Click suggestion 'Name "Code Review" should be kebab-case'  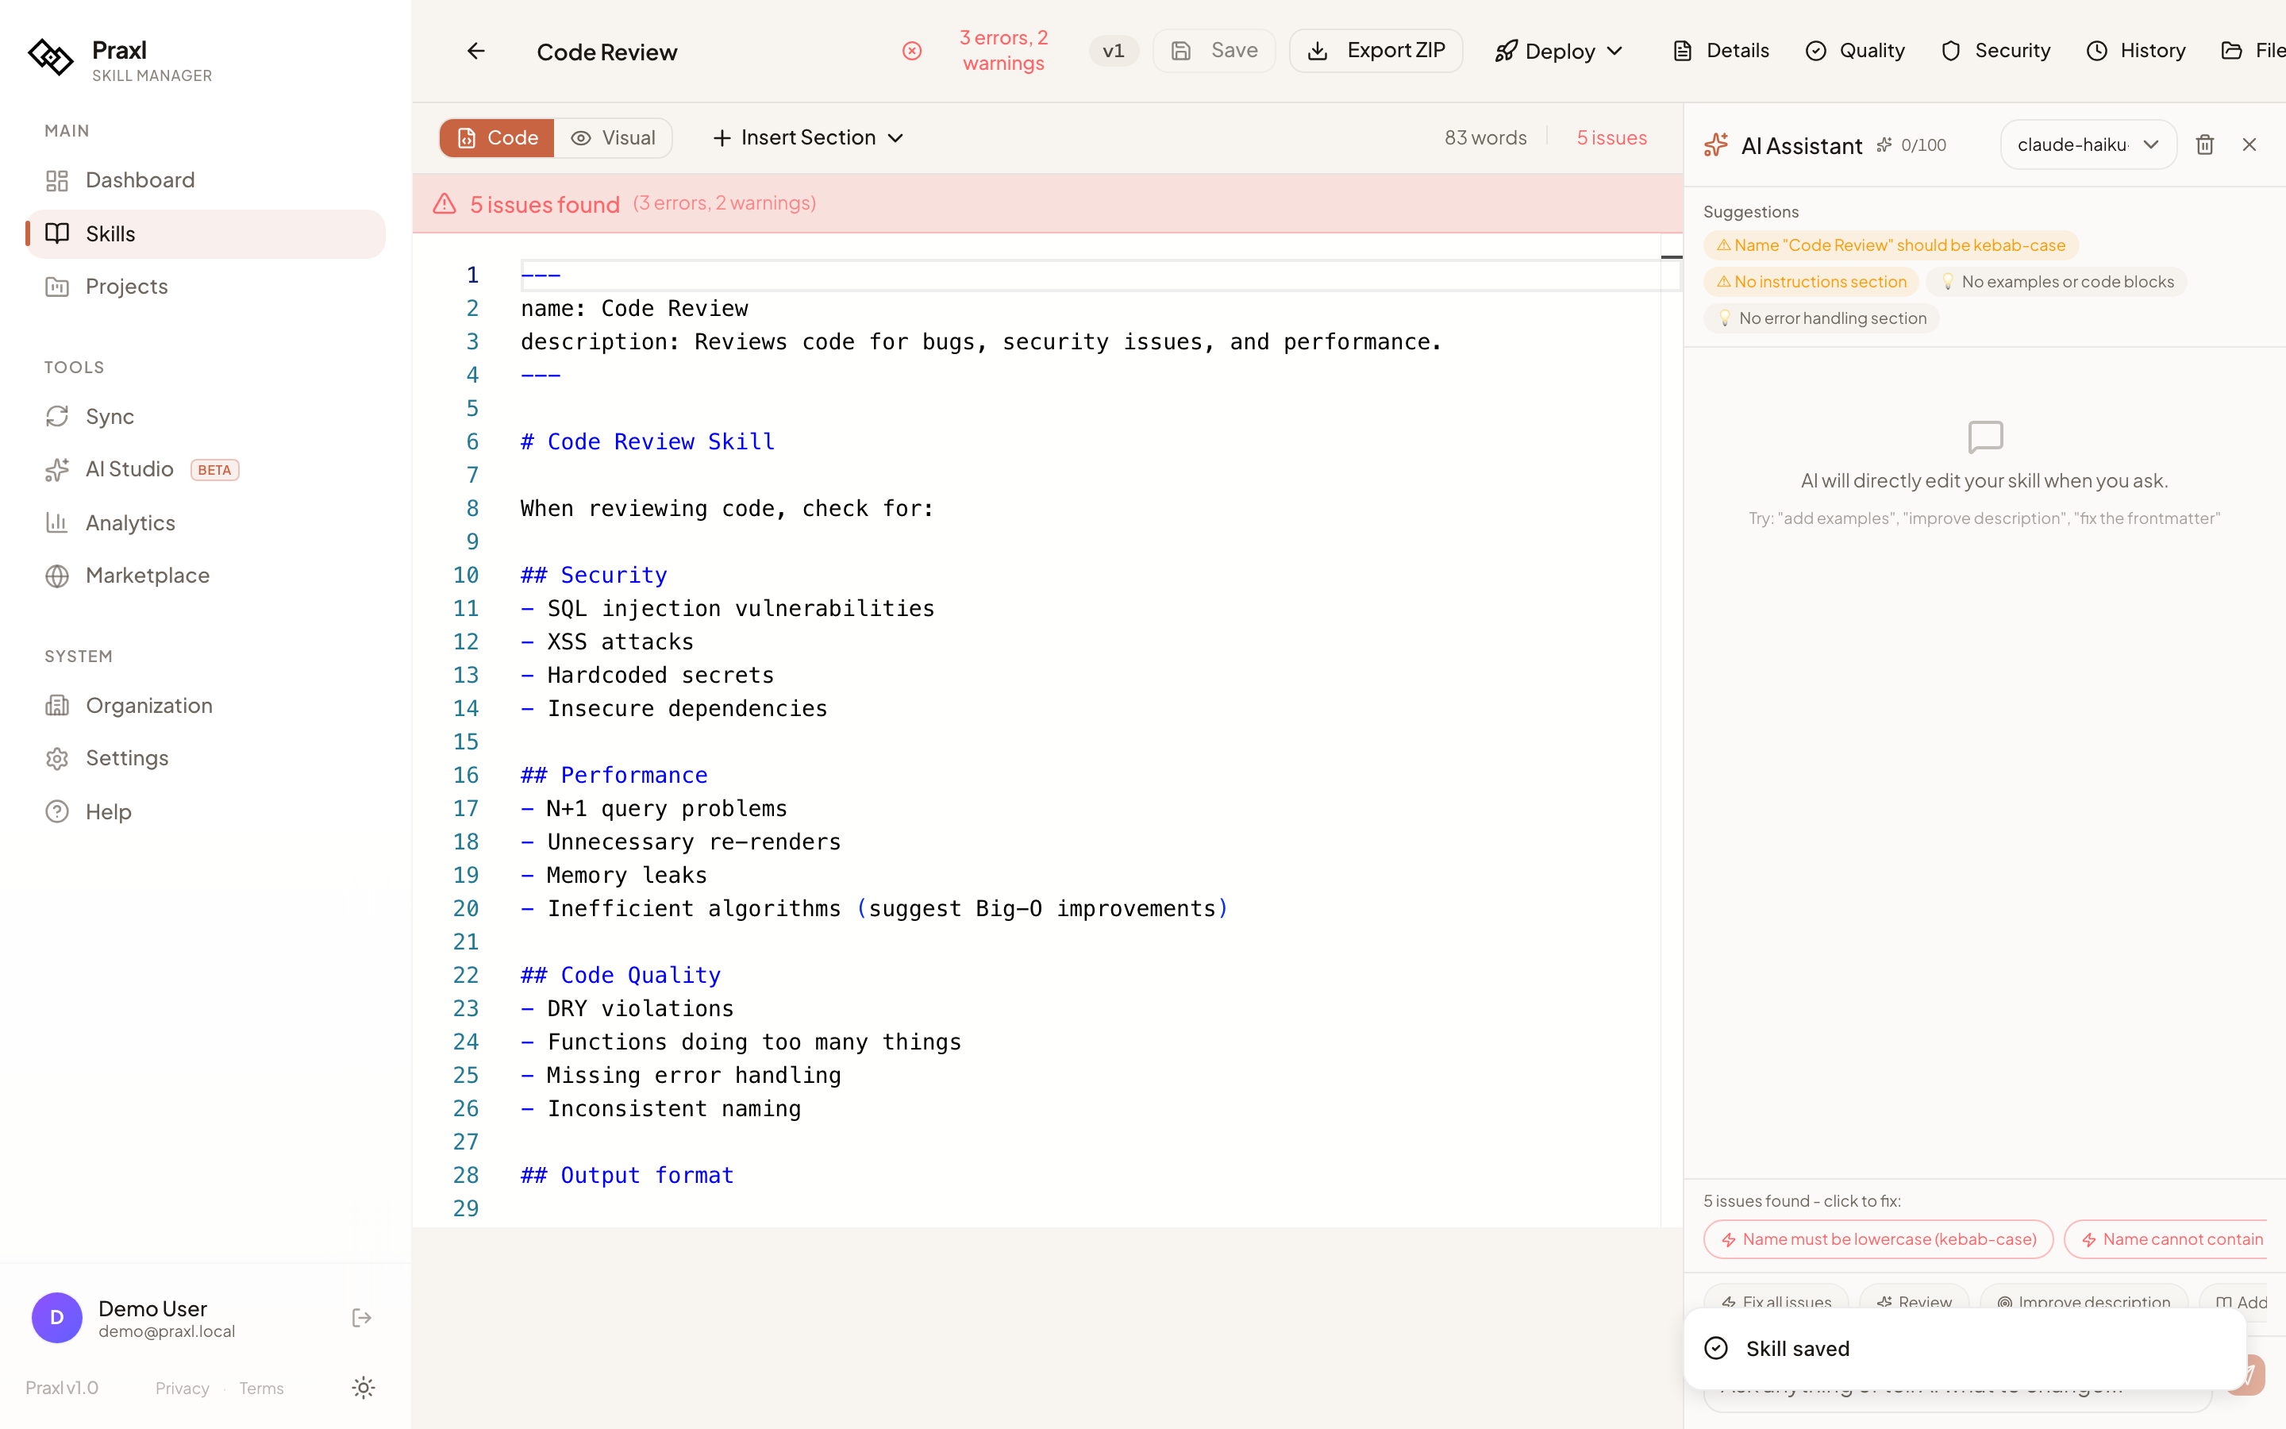[1890, 246]
